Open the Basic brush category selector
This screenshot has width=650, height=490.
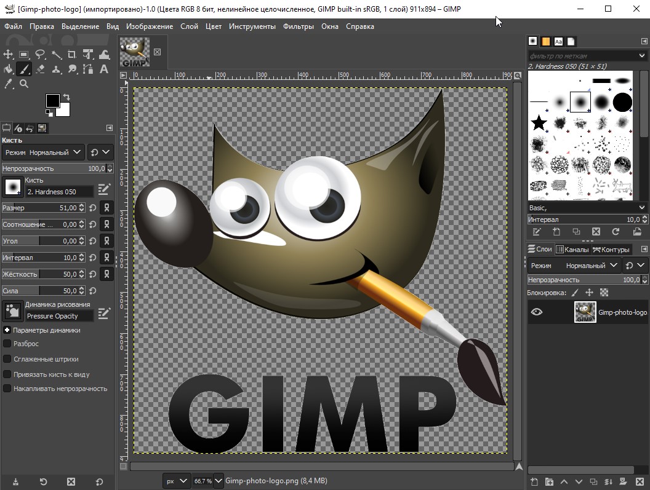tap(585, 207)
